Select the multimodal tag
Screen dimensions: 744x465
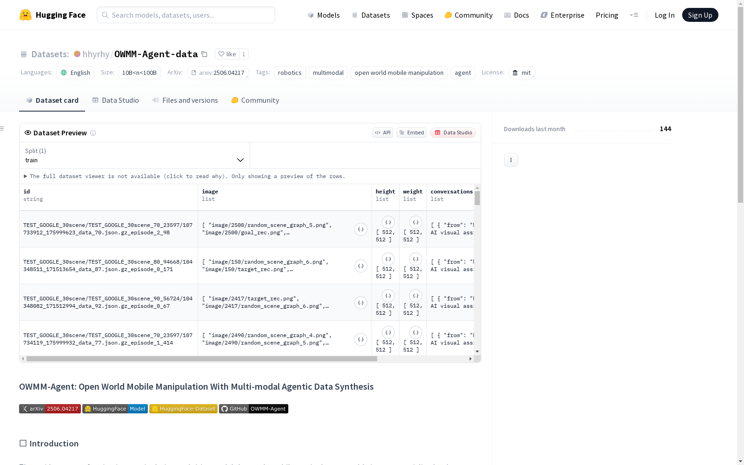(328, 73)
